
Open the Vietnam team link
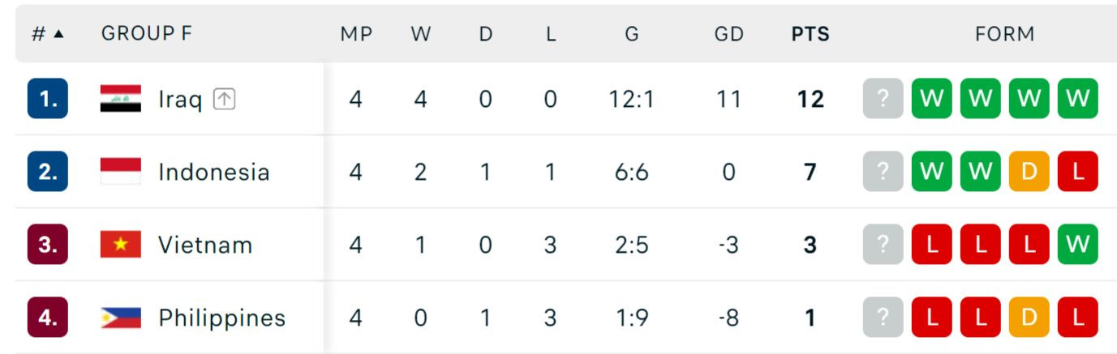[204, 245]
